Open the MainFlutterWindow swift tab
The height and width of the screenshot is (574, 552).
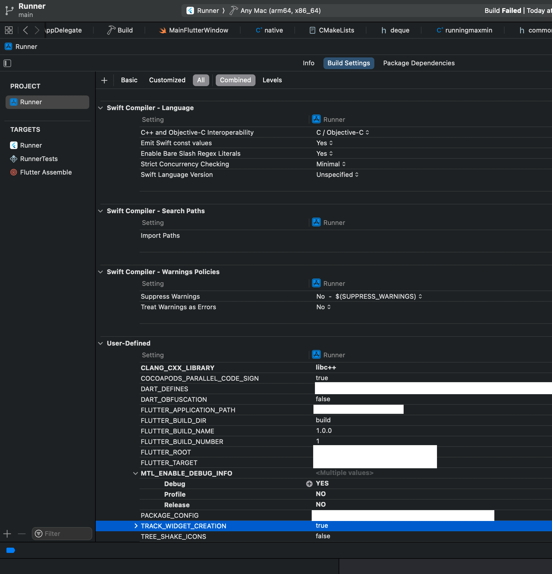[193, 30]
